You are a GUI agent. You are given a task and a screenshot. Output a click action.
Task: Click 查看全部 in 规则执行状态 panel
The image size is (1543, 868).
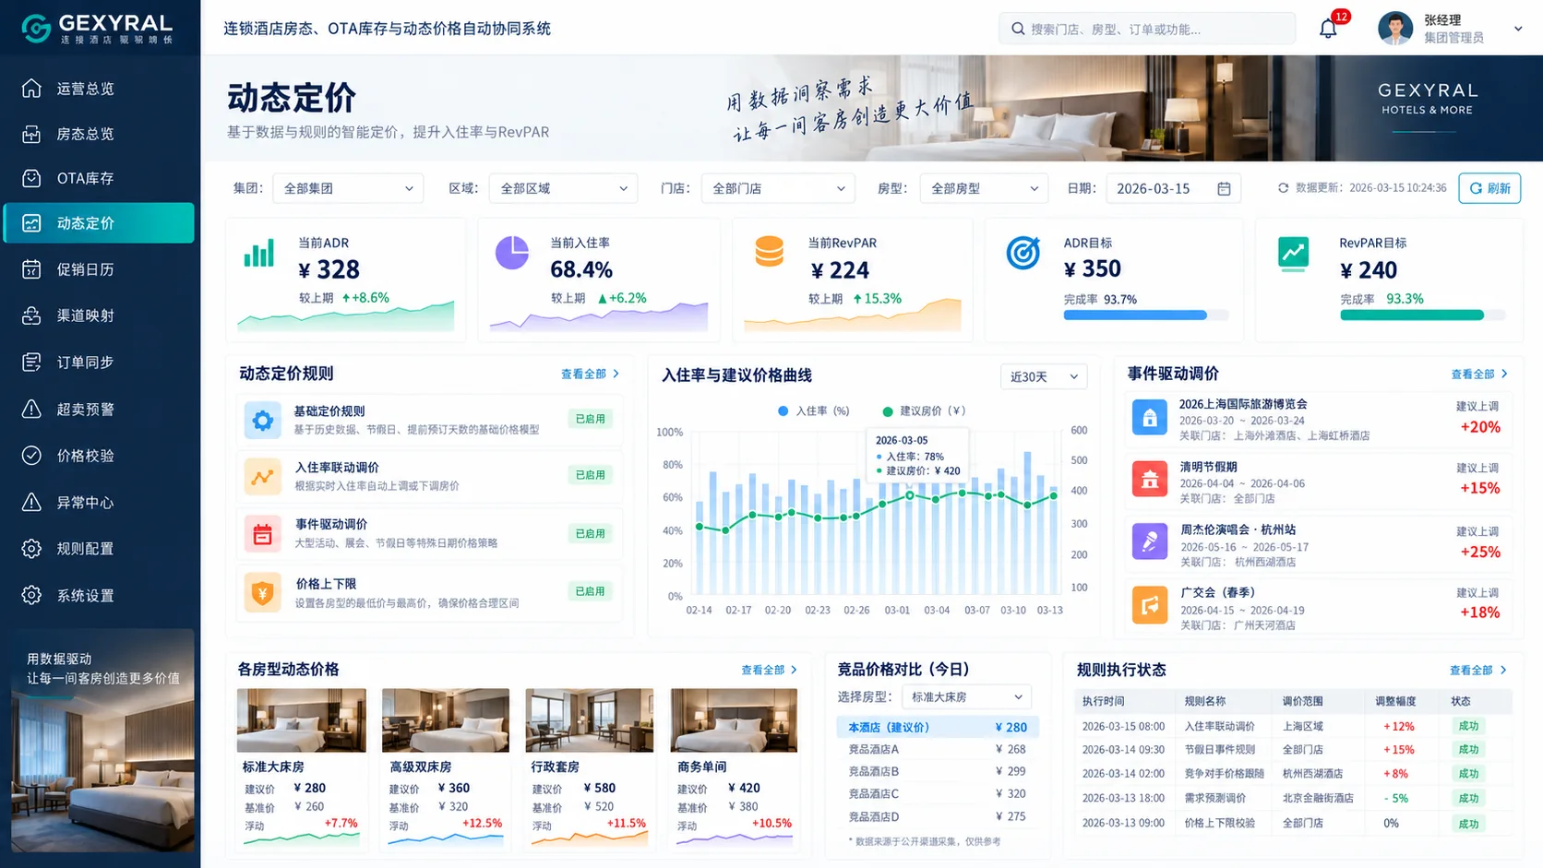(1478, 670)
